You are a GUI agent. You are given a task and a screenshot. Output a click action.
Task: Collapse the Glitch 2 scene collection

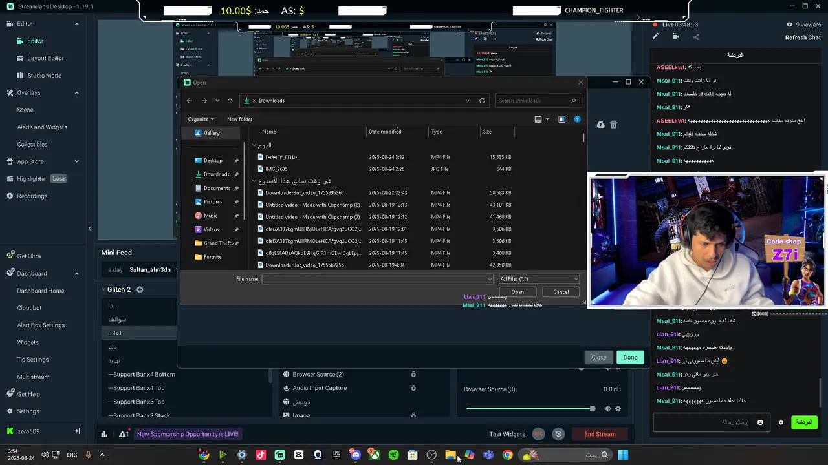103,290
